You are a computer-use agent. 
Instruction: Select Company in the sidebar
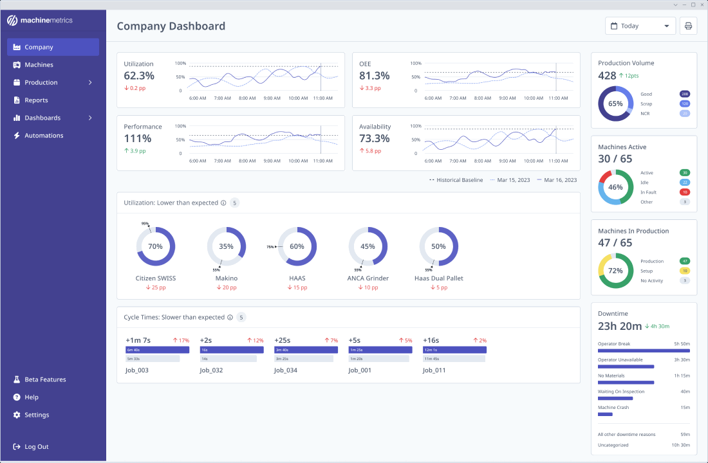click(53, 47)
